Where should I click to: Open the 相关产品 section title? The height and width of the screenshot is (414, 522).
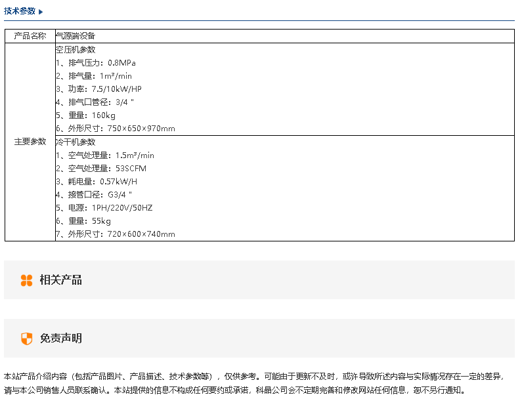coord(60,280)
